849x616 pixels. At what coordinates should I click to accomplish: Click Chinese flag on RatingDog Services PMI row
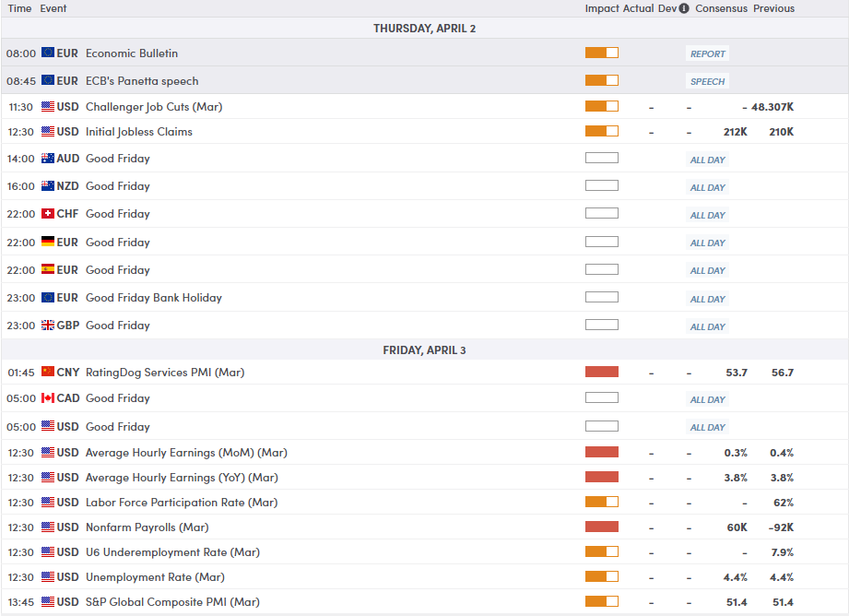pyautogui.click(x=48, y=372)
